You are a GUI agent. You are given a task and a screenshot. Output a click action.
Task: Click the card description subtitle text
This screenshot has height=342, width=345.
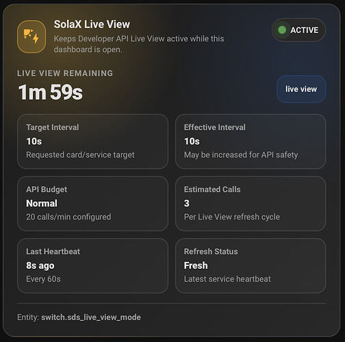pos(139,44)
